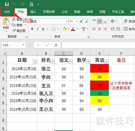Click the 剪切 scissors icon

coord(14,19)
